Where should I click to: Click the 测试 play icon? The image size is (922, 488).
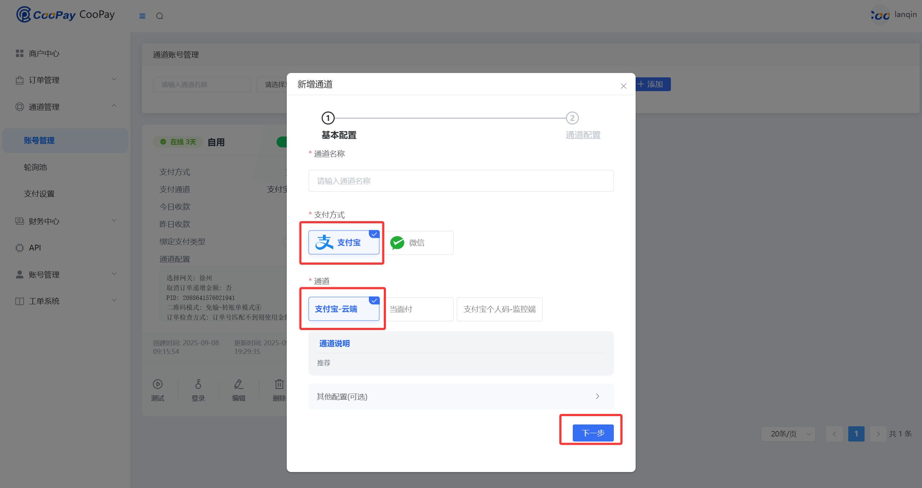[157, 384]
